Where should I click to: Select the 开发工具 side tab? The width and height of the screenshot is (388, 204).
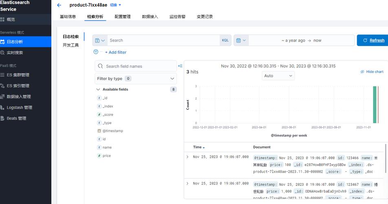click(x=71, y=45)
